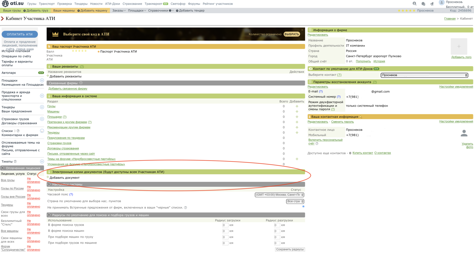
Task: Click Пополнить account link
Action: [363, 61]
